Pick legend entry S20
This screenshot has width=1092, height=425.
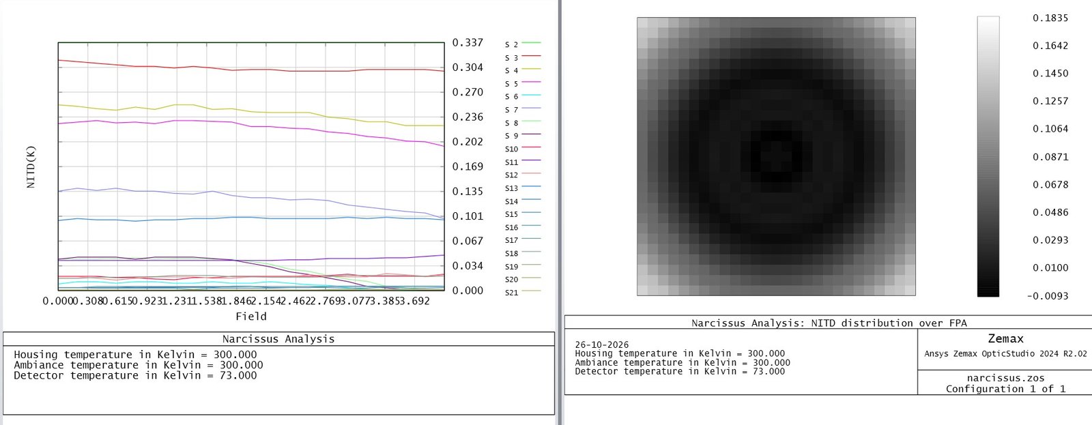(x=523, y=279)
